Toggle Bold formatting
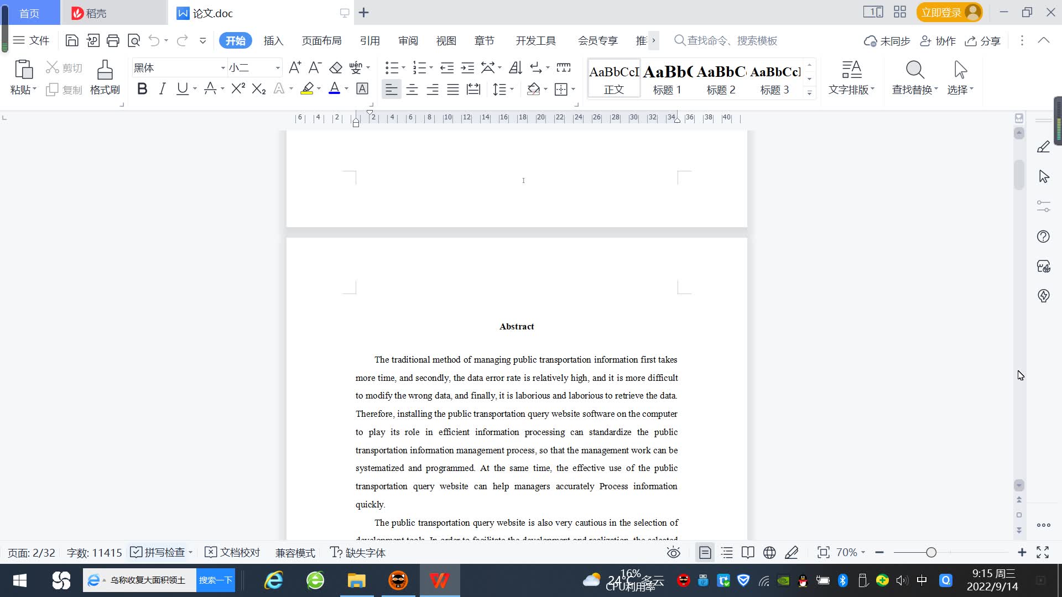1062x597 pixels. click(142, 88)
